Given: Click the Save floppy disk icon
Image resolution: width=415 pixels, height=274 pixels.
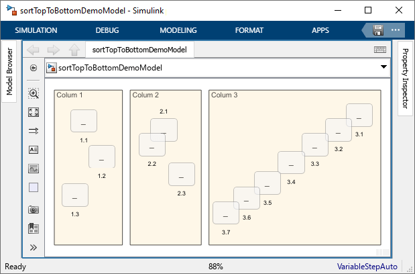Looking at the screenshot, I should [378, 30].
